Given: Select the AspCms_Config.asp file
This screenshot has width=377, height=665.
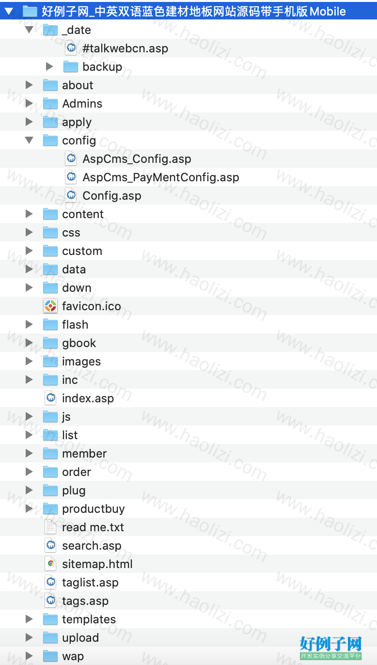Looking at the screenshot, I should (137, 159).
